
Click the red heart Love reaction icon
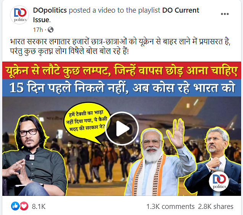pos(24,206)
